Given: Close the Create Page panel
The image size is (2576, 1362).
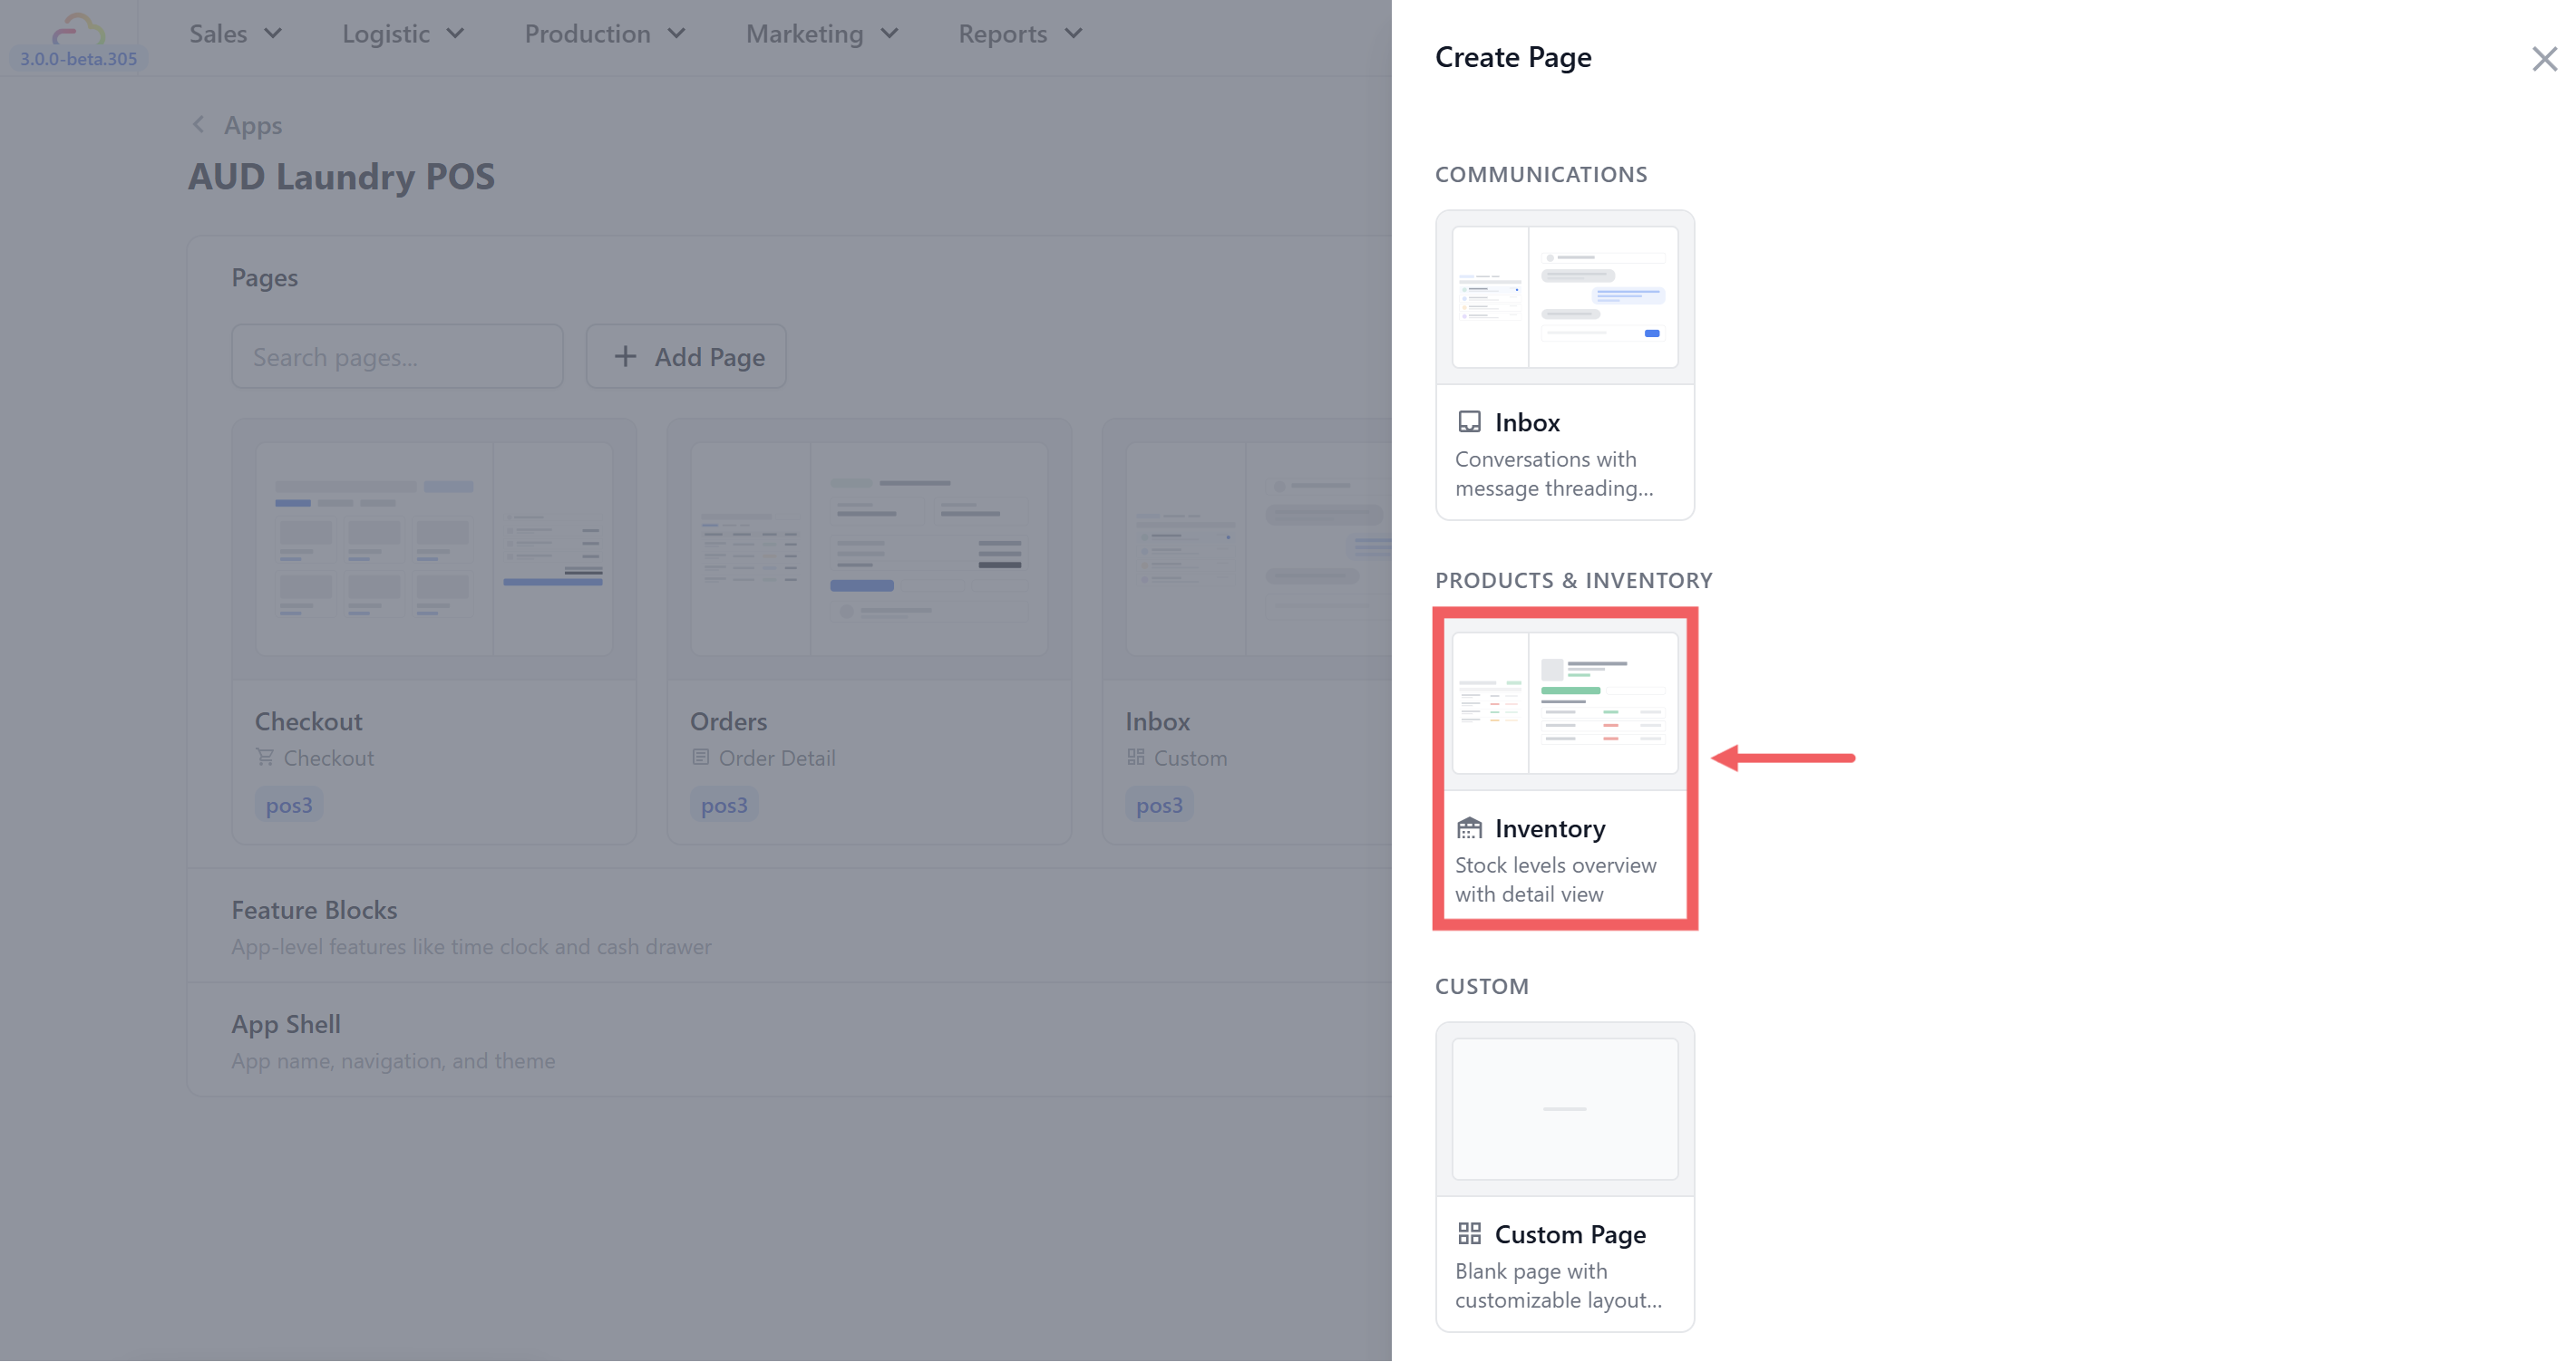Looking at the screenshot, I should point(2543,59).
